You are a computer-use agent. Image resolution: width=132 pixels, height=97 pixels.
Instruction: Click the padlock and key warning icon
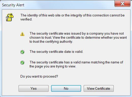[x=10, y=17]
